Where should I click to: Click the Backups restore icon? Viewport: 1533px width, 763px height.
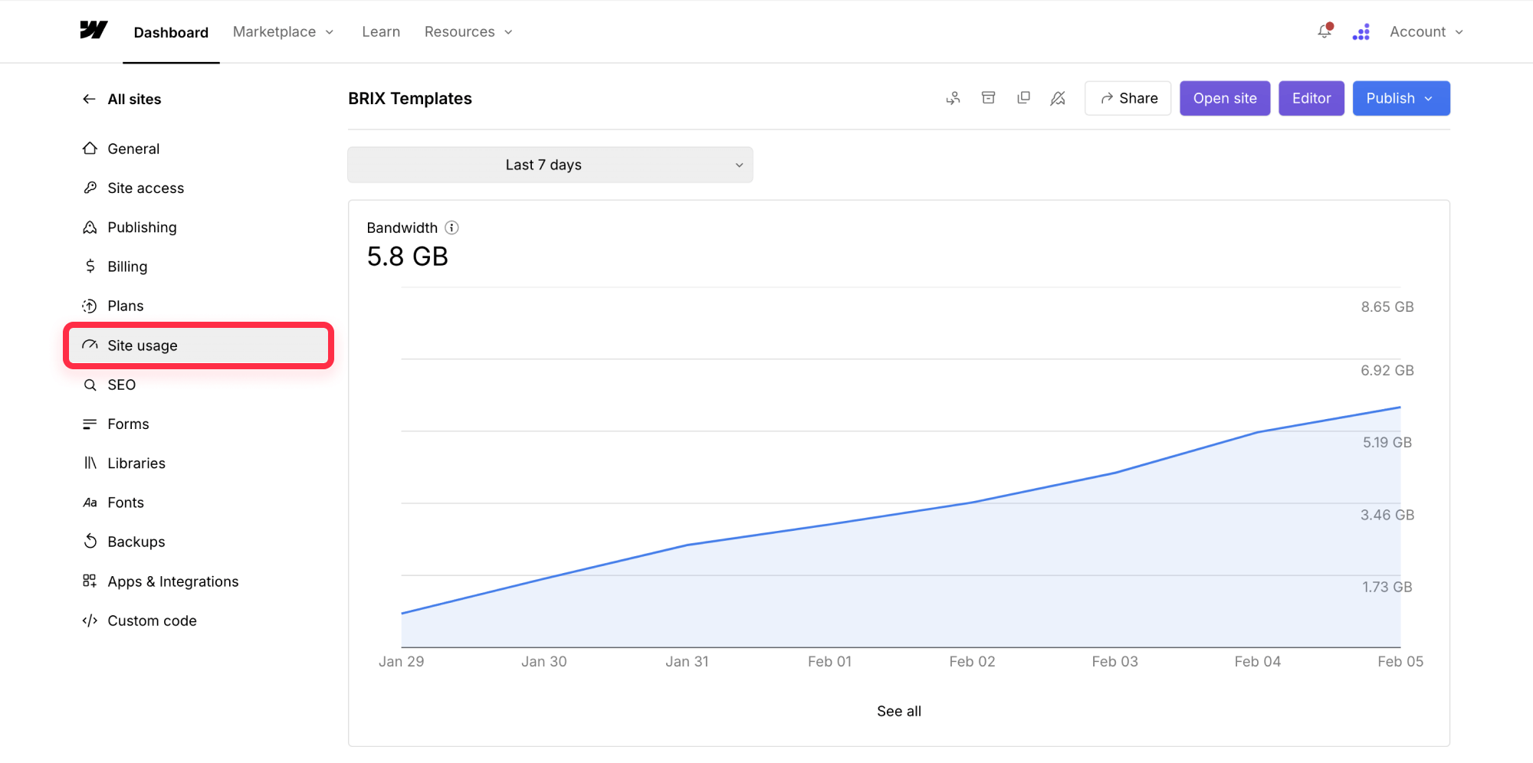point(90,542)
